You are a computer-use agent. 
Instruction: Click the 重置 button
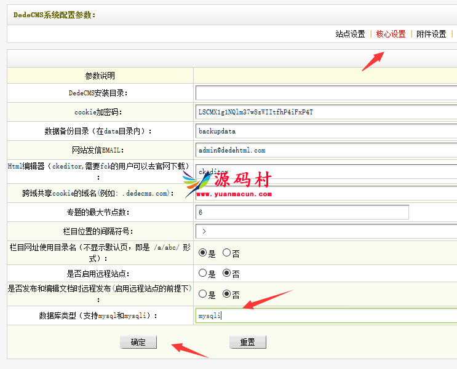click(x=248, y=342)
